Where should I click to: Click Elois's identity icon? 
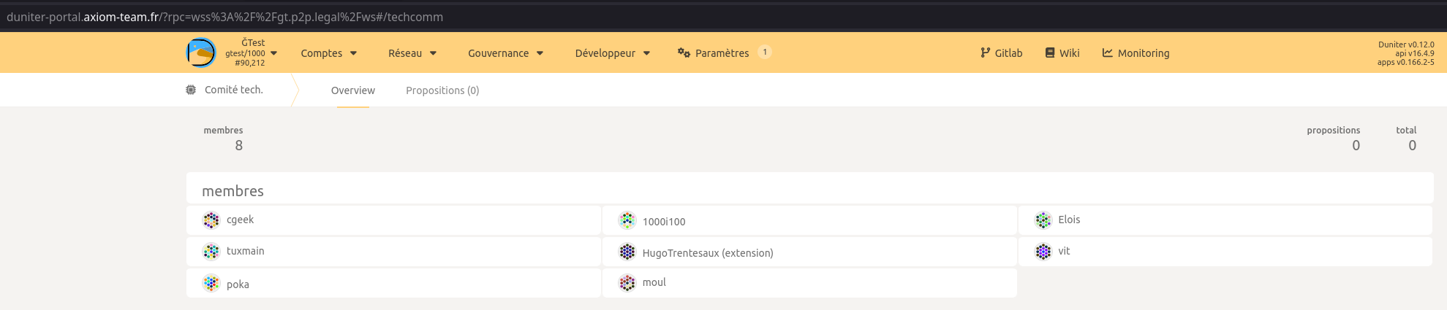coord(1043,220)
